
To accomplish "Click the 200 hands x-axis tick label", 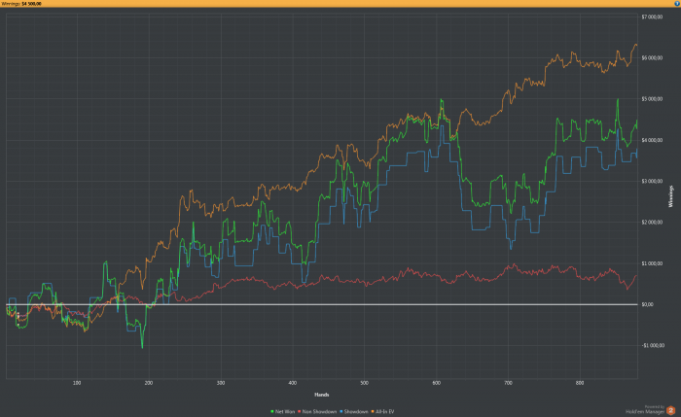I will click(x=149, y=383).
